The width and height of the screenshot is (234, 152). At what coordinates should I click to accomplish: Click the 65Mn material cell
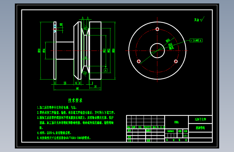click(x=177, y=122)
